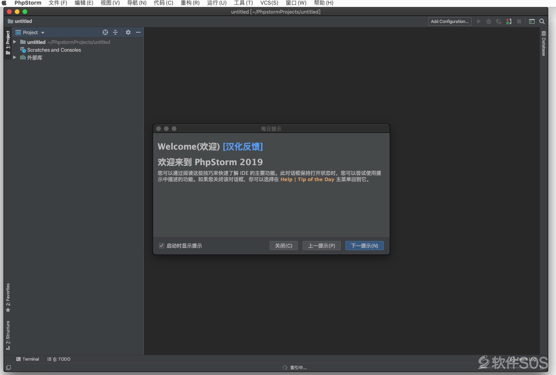
Task: Open 代码 (C) menu
Action: (164, 3)
